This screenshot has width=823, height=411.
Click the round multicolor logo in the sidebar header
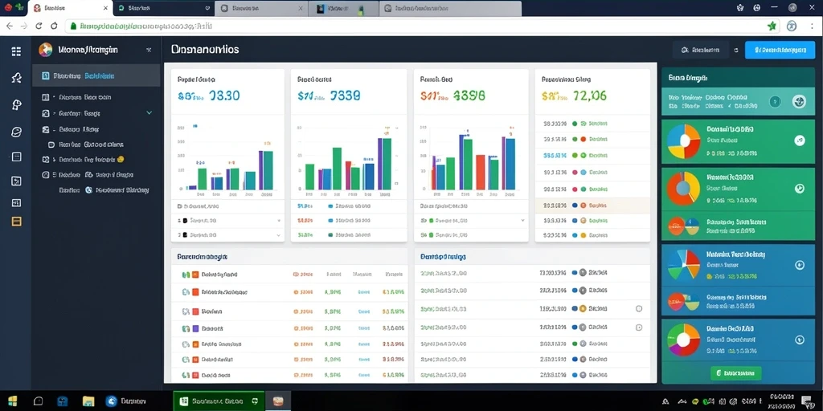point(46,50)
